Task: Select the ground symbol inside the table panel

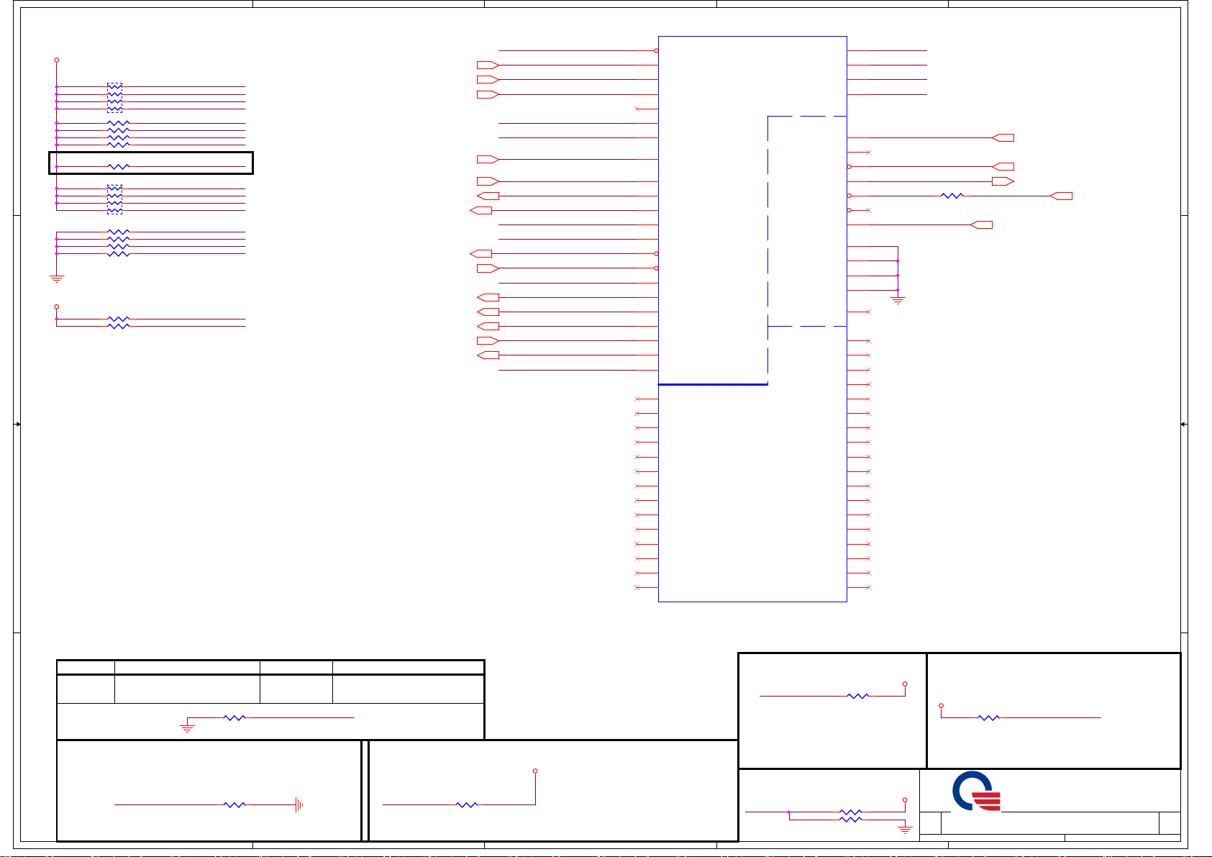Action: pyautogui.click(x=187, y=729)
